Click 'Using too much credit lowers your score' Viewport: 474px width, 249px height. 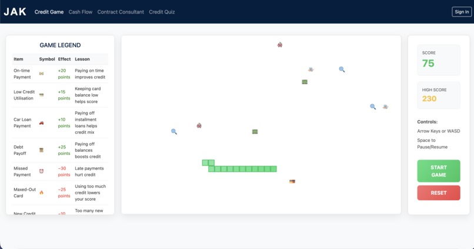(90, 192)
